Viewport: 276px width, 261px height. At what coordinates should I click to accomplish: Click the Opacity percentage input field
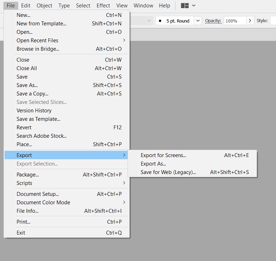click(x=235, y=21)
